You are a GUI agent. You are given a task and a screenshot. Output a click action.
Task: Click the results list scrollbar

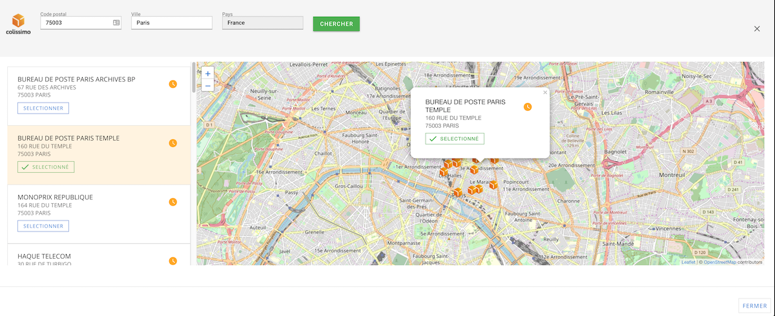(193, 77)
